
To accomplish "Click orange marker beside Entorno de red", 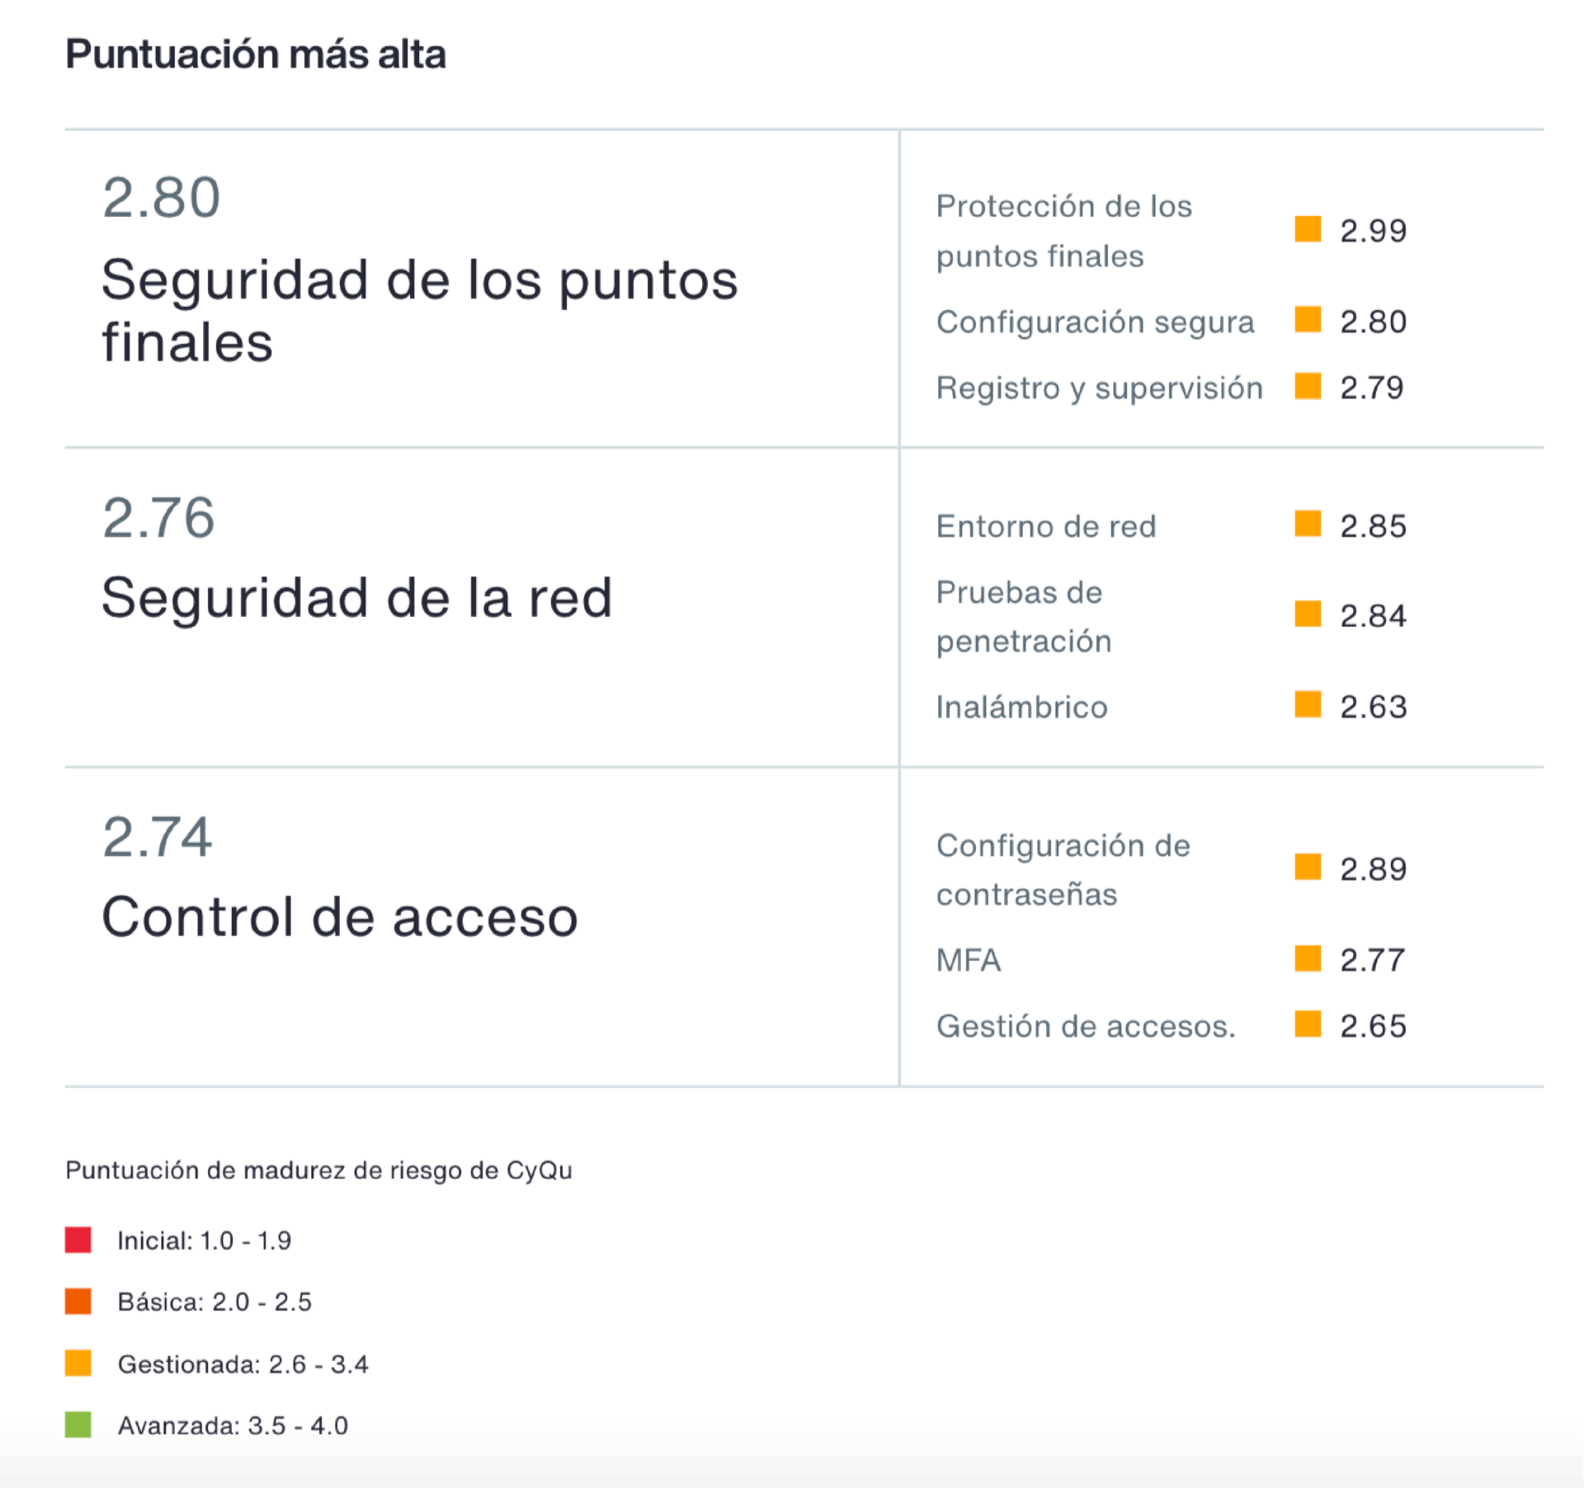I will tap(1308, 524).
